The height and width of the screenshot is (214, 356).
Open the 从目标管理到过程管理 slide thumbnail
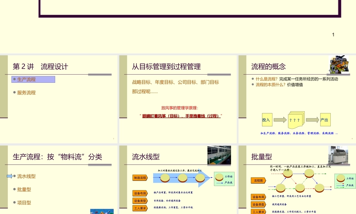[178, 99]
